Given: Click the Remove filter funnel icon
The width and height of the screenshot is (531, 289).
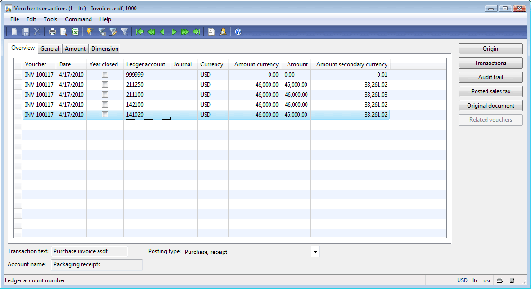Looking at the screenshot, I should pos(124,32).
